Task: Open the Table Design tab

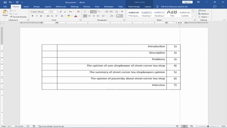Action: point(134,6)
